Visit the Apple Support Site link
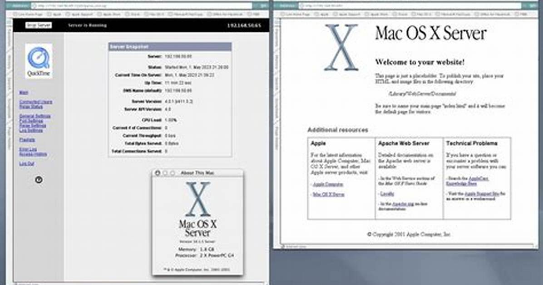Viewport: 543px width, 285px height. [482, 194]
